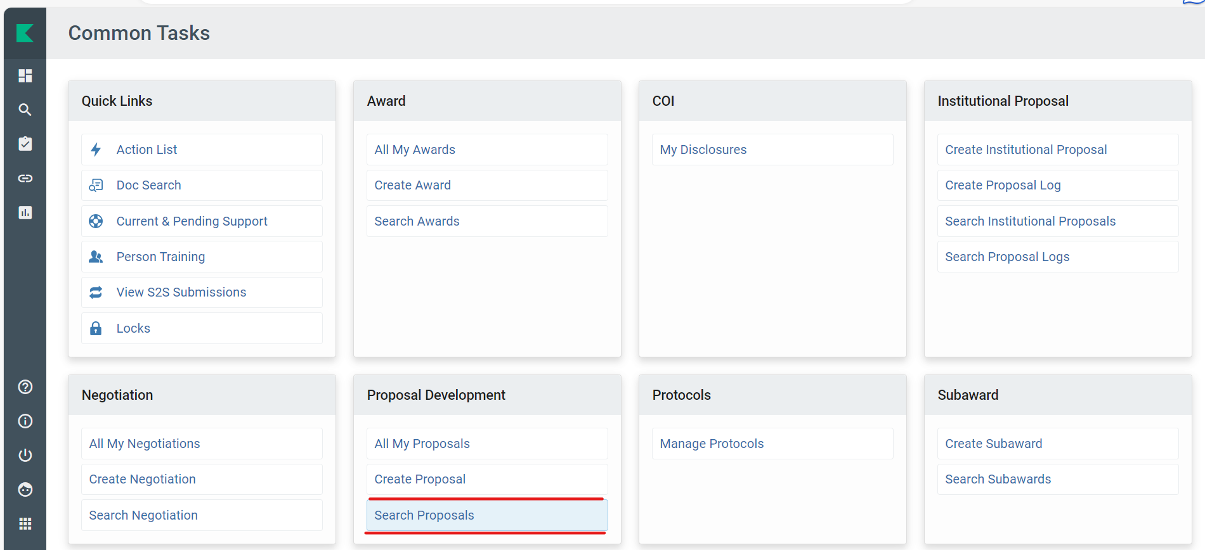Click the Common Tasks page title
Screen dimensions: 1205x550
click(139, 33)
